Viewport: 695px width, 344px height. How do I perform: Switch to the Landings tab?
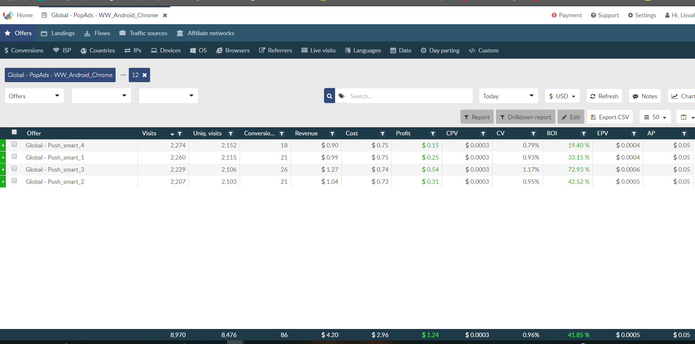(58, 33)
